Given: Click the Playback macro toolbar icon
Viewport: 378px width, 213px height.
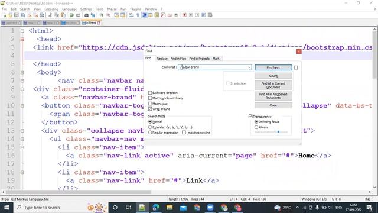Looking at the screenshot, I should tap(197, 15).
